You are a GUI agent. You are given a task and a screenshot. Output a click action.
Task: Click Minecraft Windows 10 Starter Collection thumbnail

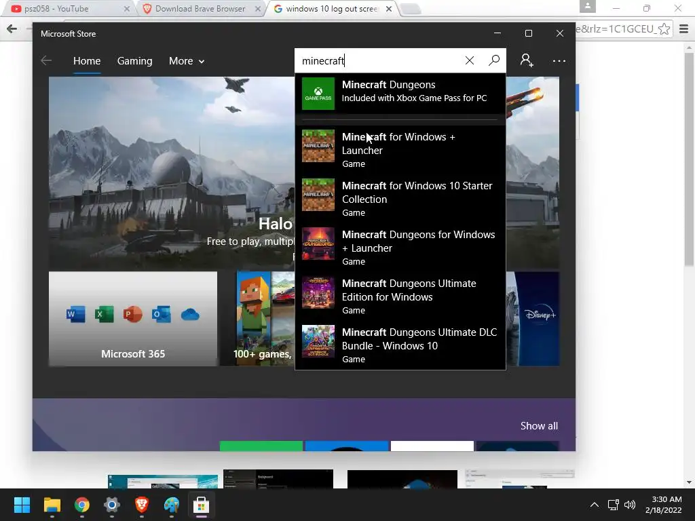[318, 195]
